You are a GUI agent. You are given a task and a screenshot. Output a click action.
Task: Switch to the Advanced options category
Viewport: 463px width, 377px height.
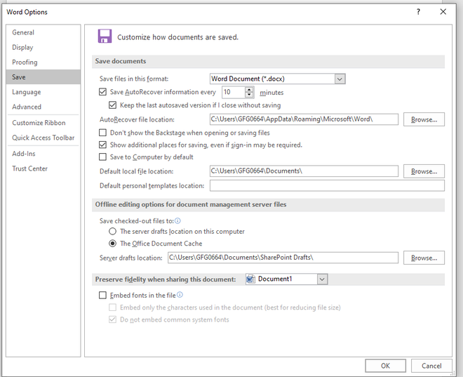point(27,107)
